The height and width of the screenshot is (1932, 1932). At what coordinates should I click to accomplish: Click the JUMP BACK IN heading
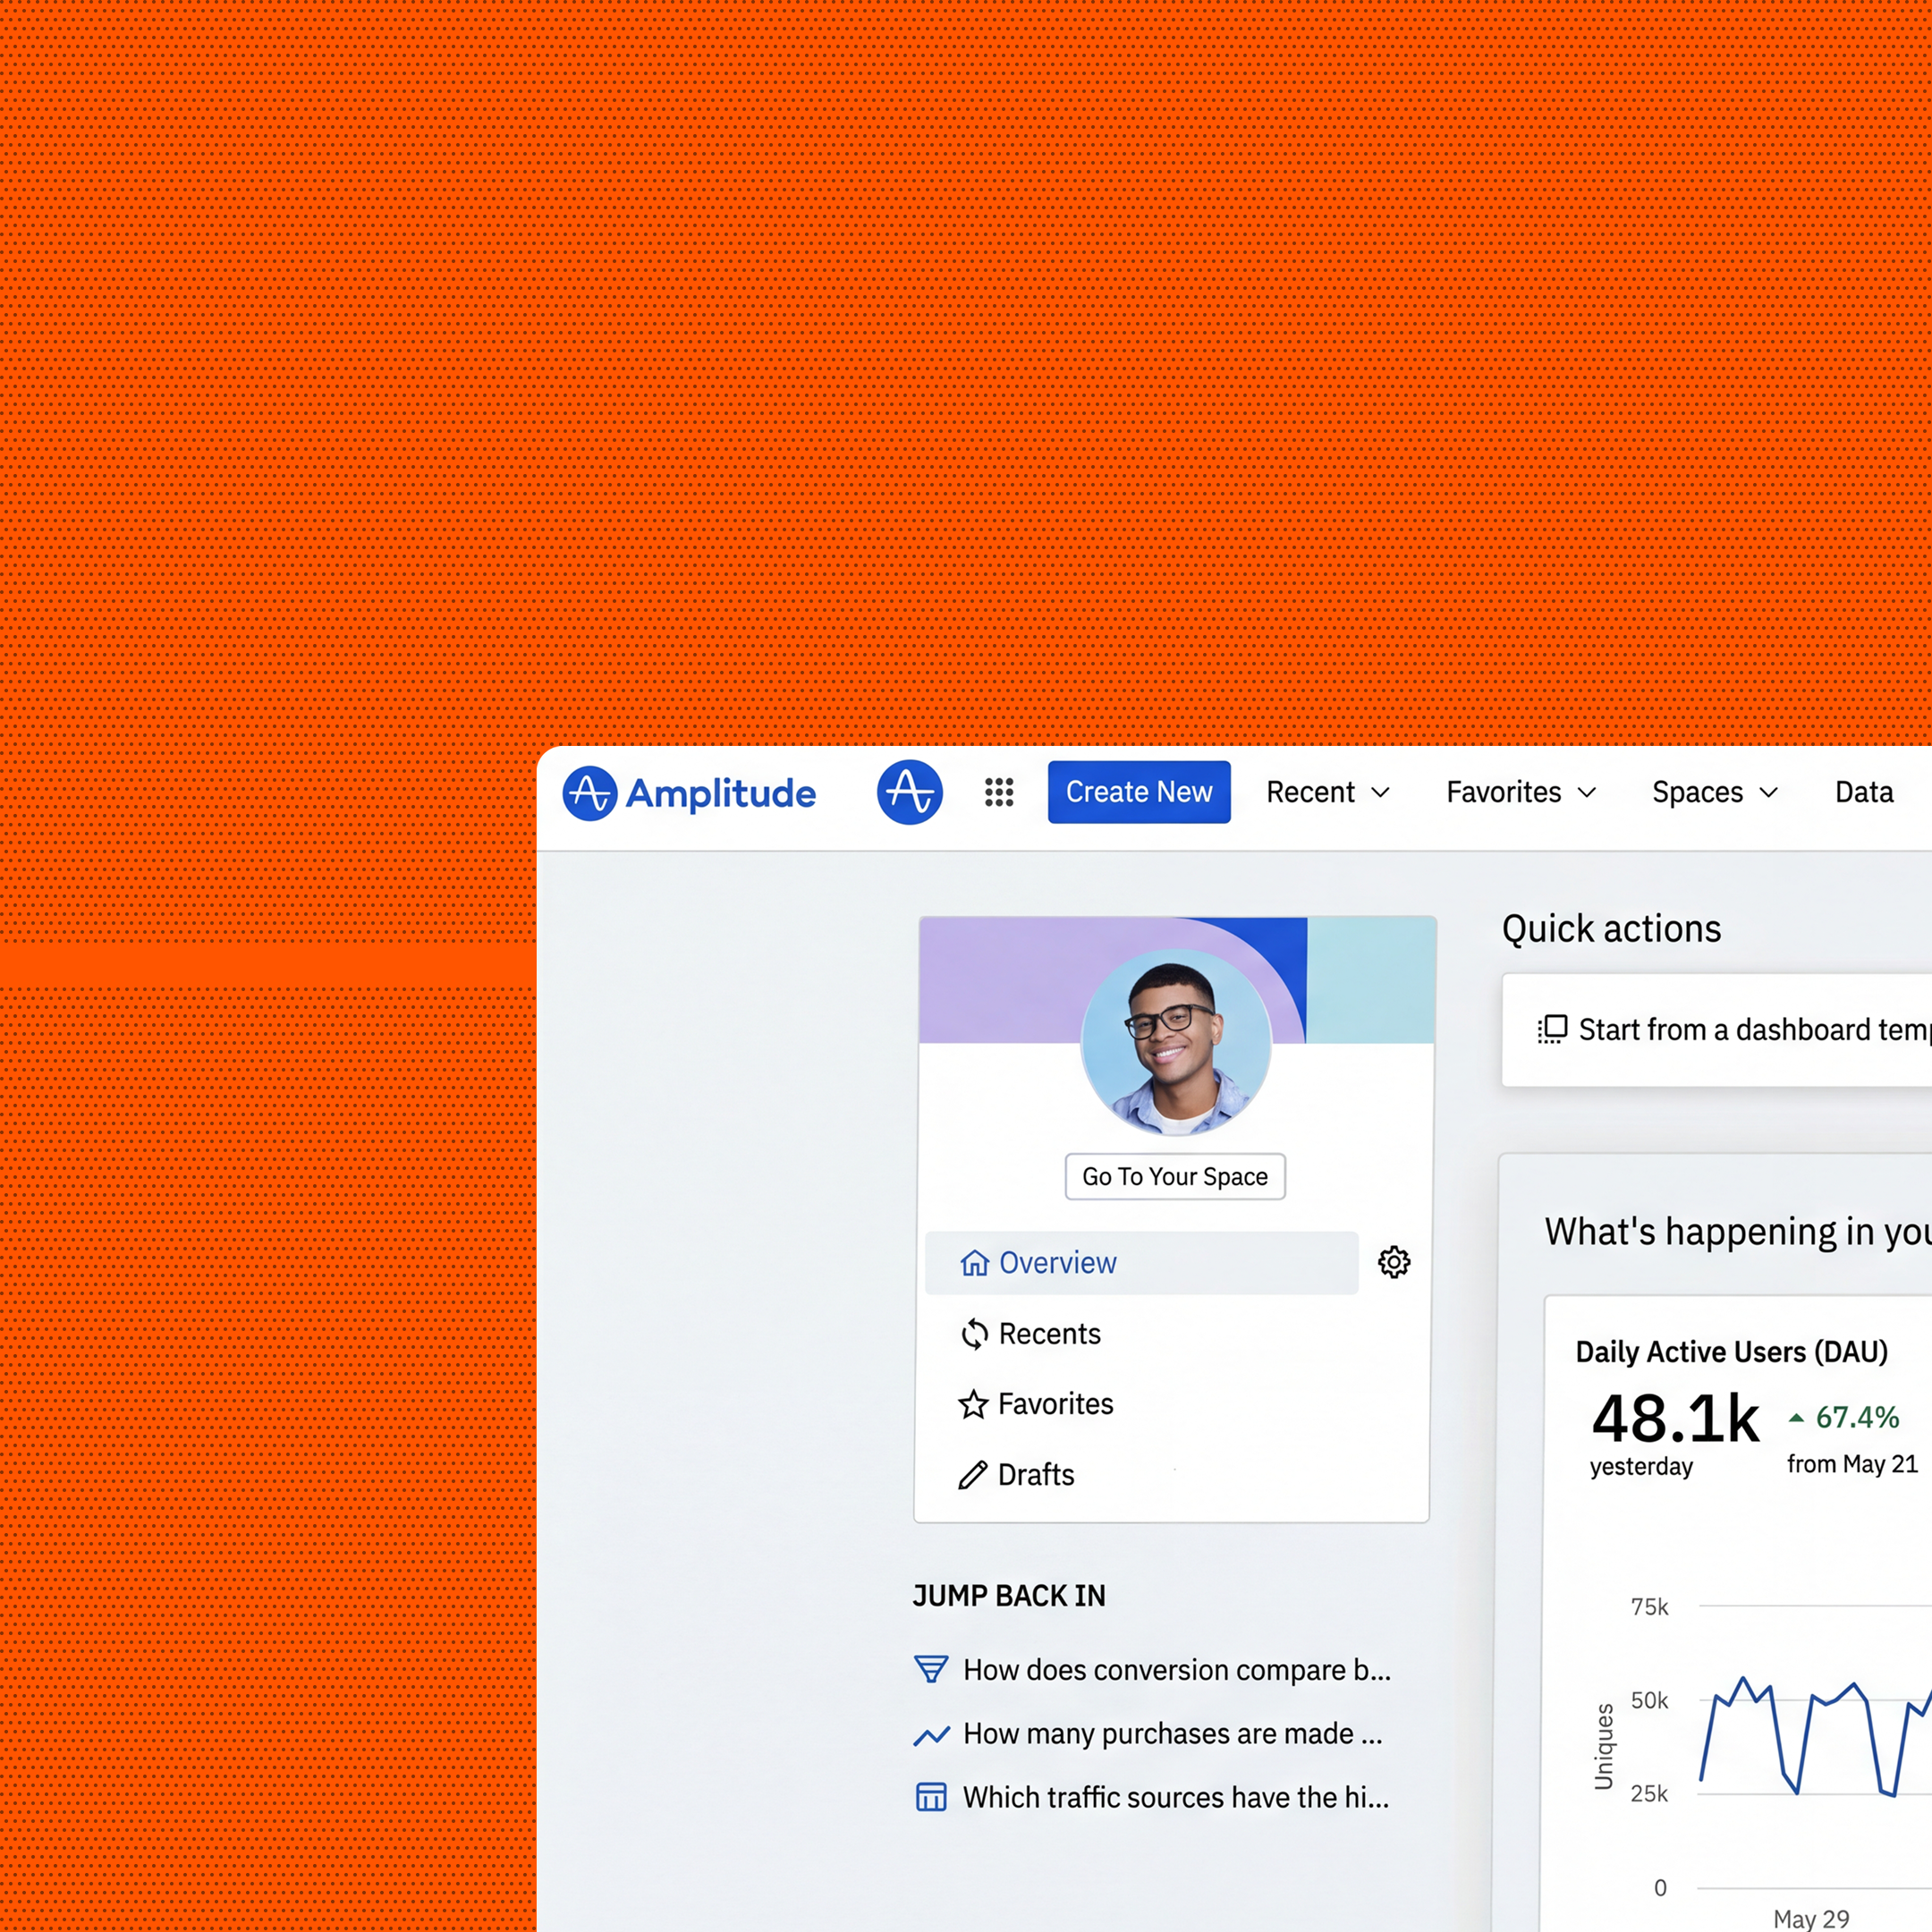[x=1009, y=1596]
